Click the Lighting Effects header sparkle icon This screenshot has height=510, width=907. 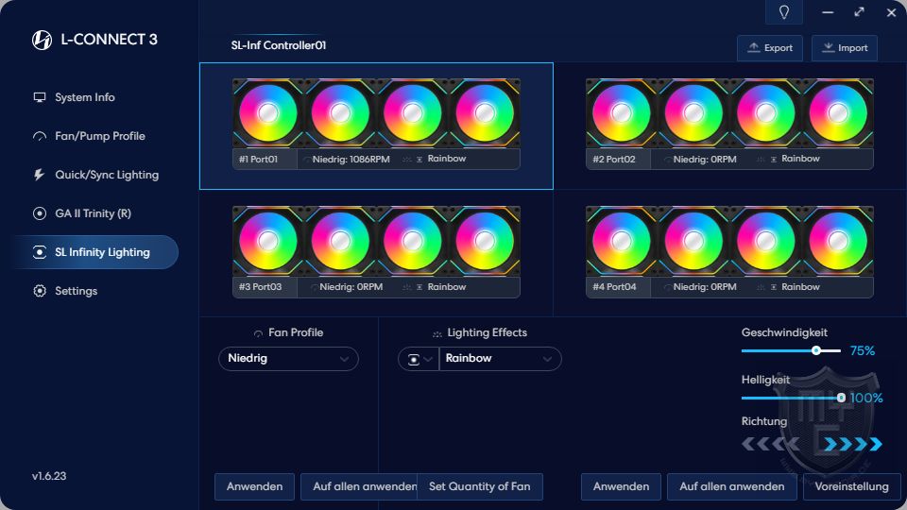click(437, 333)
